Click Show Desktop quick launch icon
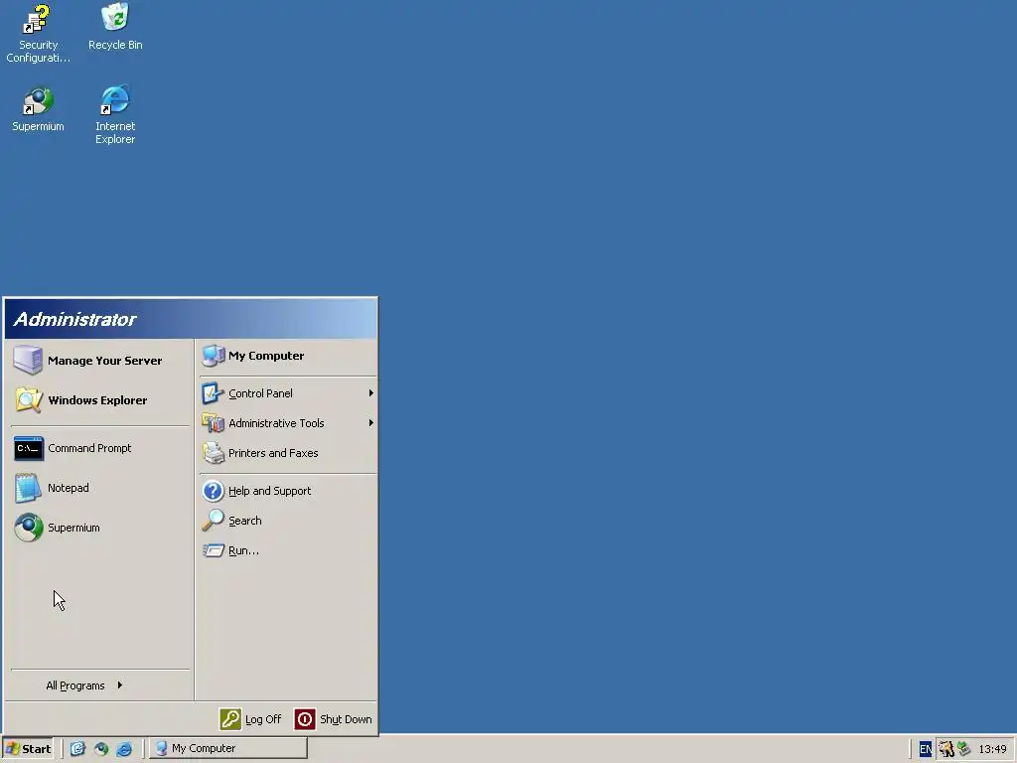This screenshot has height=763, width=1017. point(77,749)
